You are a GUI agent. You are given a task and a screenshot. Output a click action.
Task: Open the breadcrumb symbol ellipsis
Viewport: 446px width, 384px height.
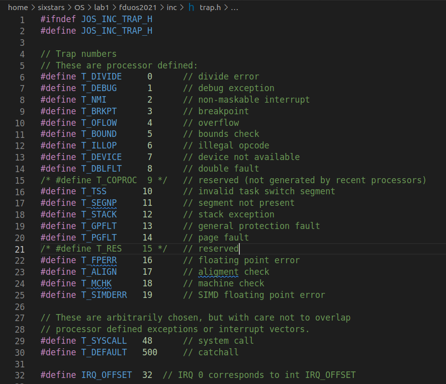(x=234, y=8)
